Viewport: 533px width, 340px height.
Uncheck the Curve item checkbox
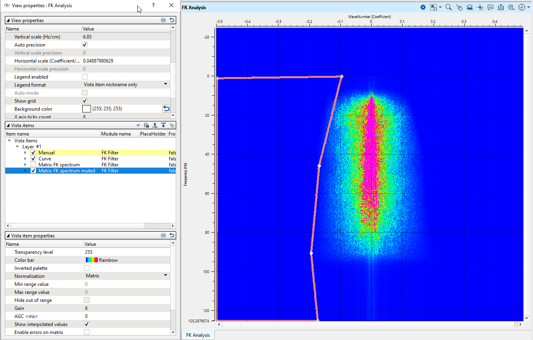[33, 159]
